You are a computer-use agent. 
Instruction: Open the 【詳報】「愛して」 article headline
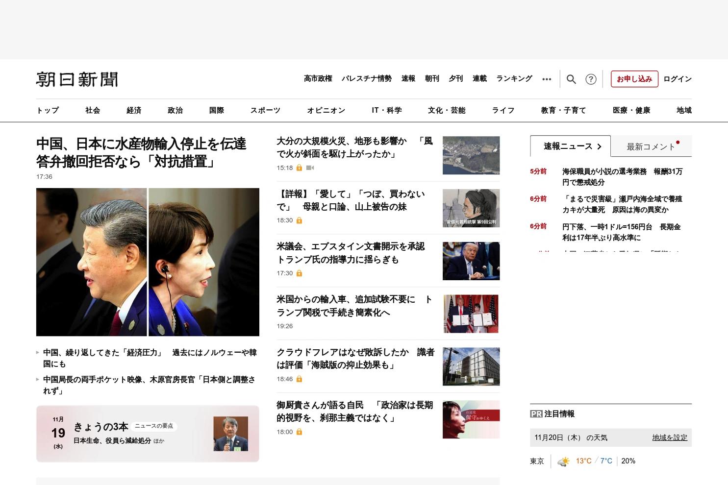click(x=351, y=200)
